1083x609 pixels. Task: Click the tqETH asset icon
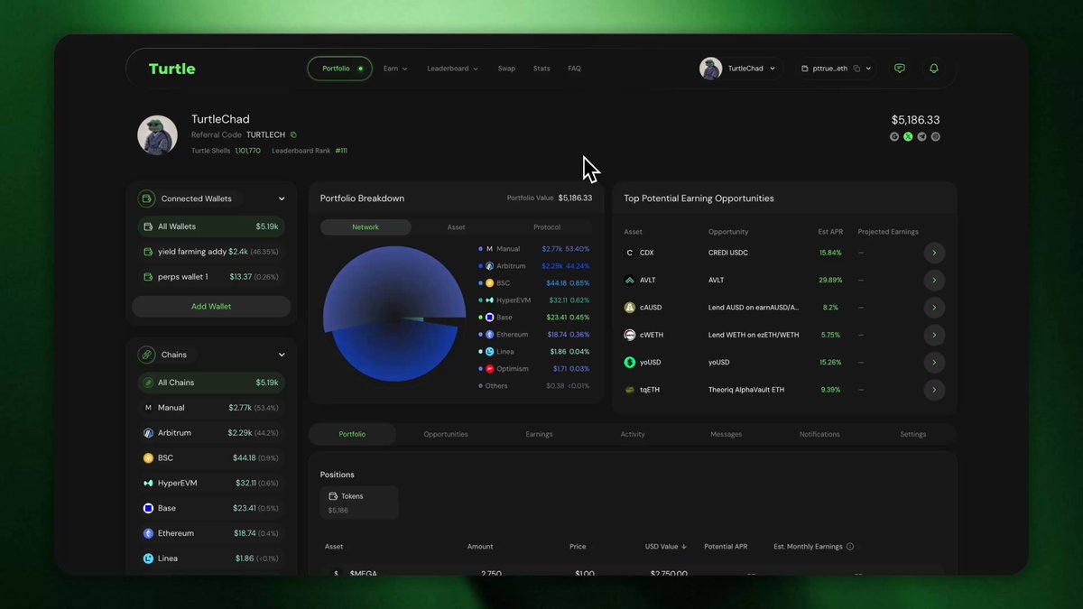(x=630, y=390)
